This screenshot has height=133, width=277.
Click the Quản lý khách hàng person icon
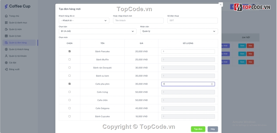pos(6,49)
